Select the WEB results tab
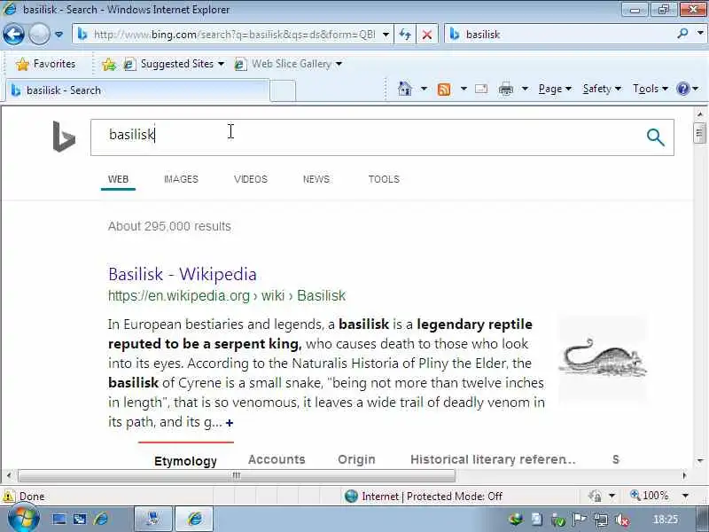 (118, 179)
